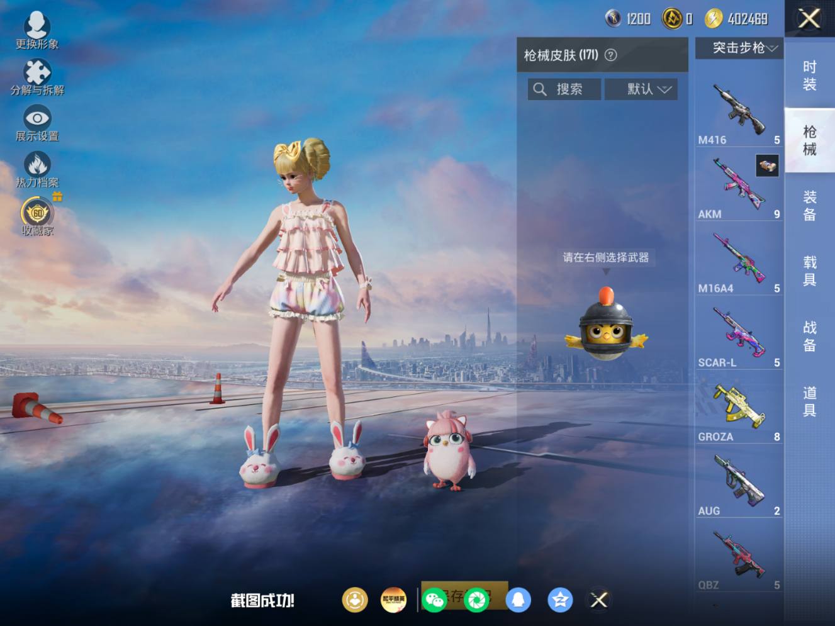Close the wardrobe with top-right X
The width and height of the screenshot is (835, 626).
point(809,18)
